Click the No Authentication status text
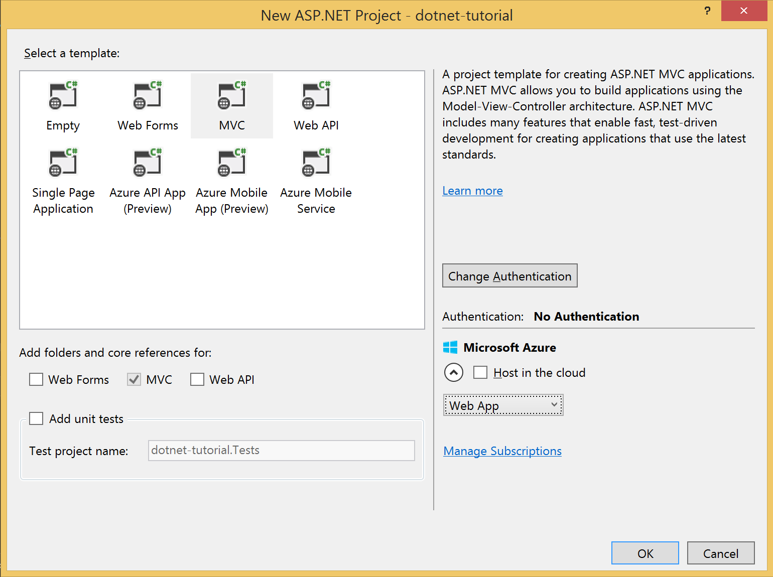 (x=586, y=317)
